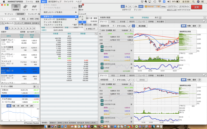
Task: Add stock with ＋お気に入り button
Action: (91, 29)
